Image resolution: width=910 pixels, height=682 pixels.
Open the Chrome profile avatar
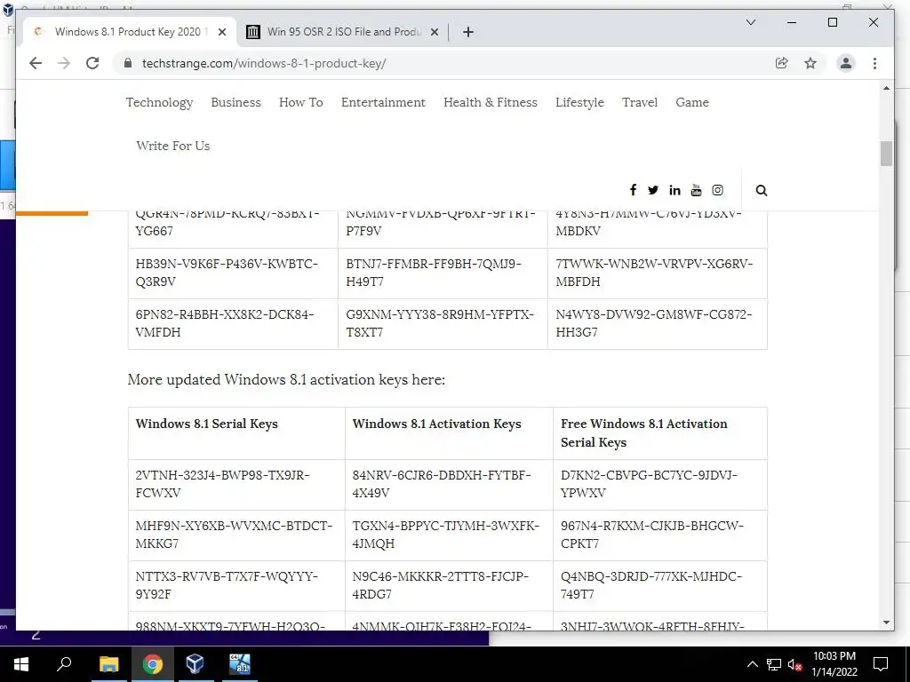(846, 63)
